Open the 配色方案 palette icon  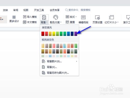click(x=56, y=17)
